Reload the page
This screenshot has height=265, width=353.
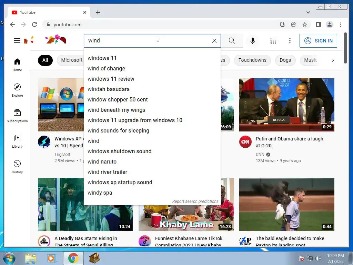(x=34, y=24)
